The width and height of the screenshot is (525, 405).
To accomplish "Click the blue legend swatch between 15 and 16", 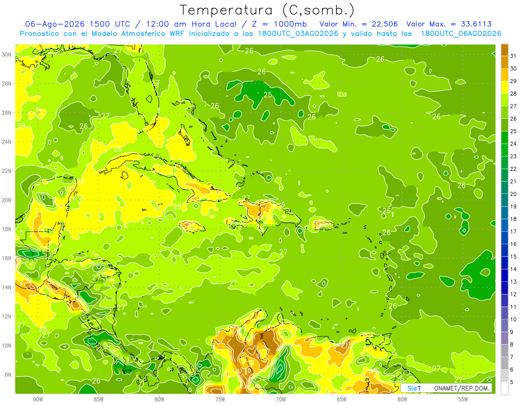I will [x=504, y=250].
